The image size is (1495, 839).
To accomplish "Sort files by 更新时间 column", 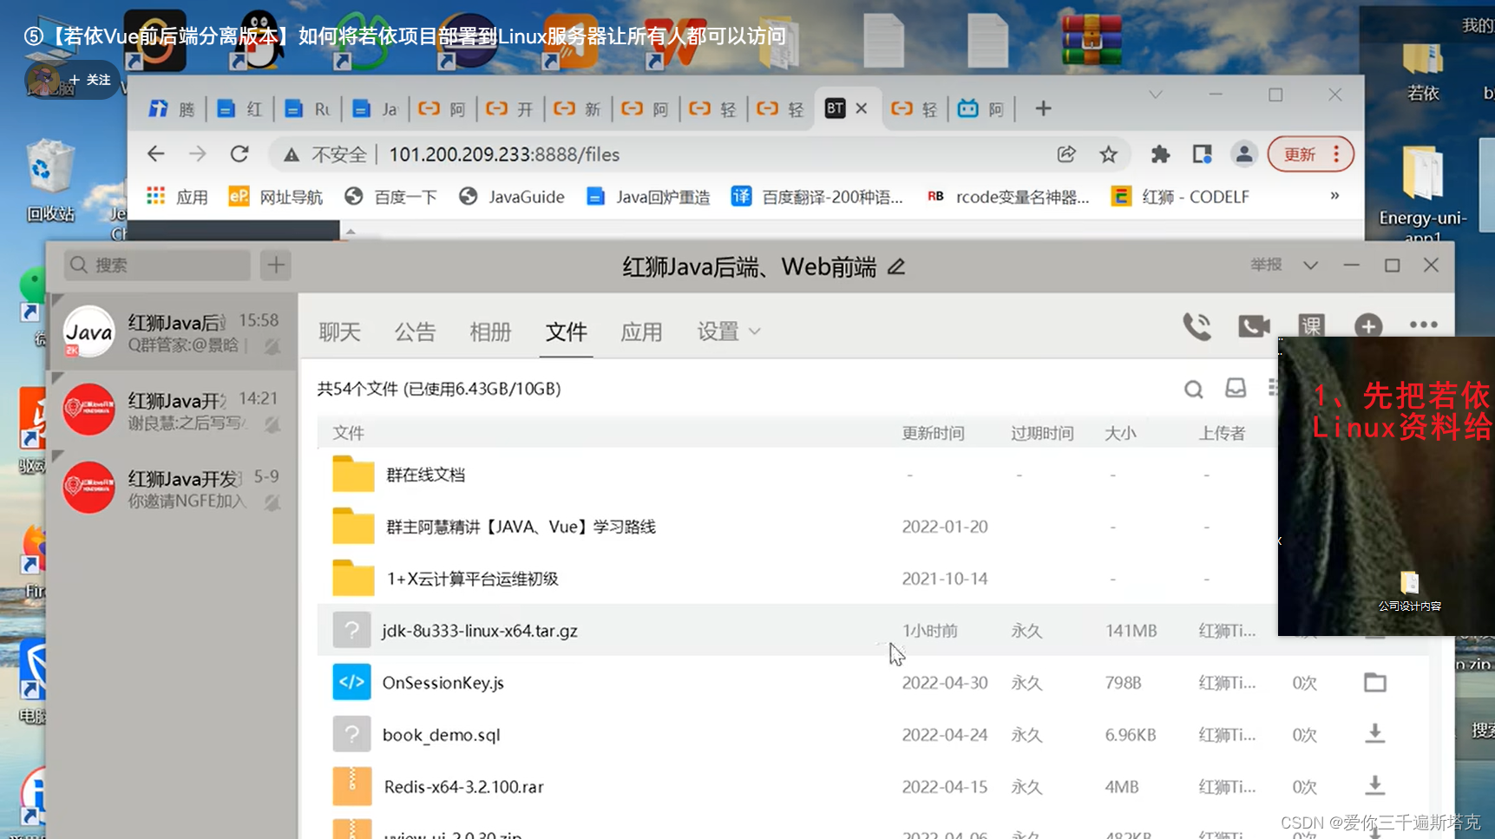I will point(933,433).
